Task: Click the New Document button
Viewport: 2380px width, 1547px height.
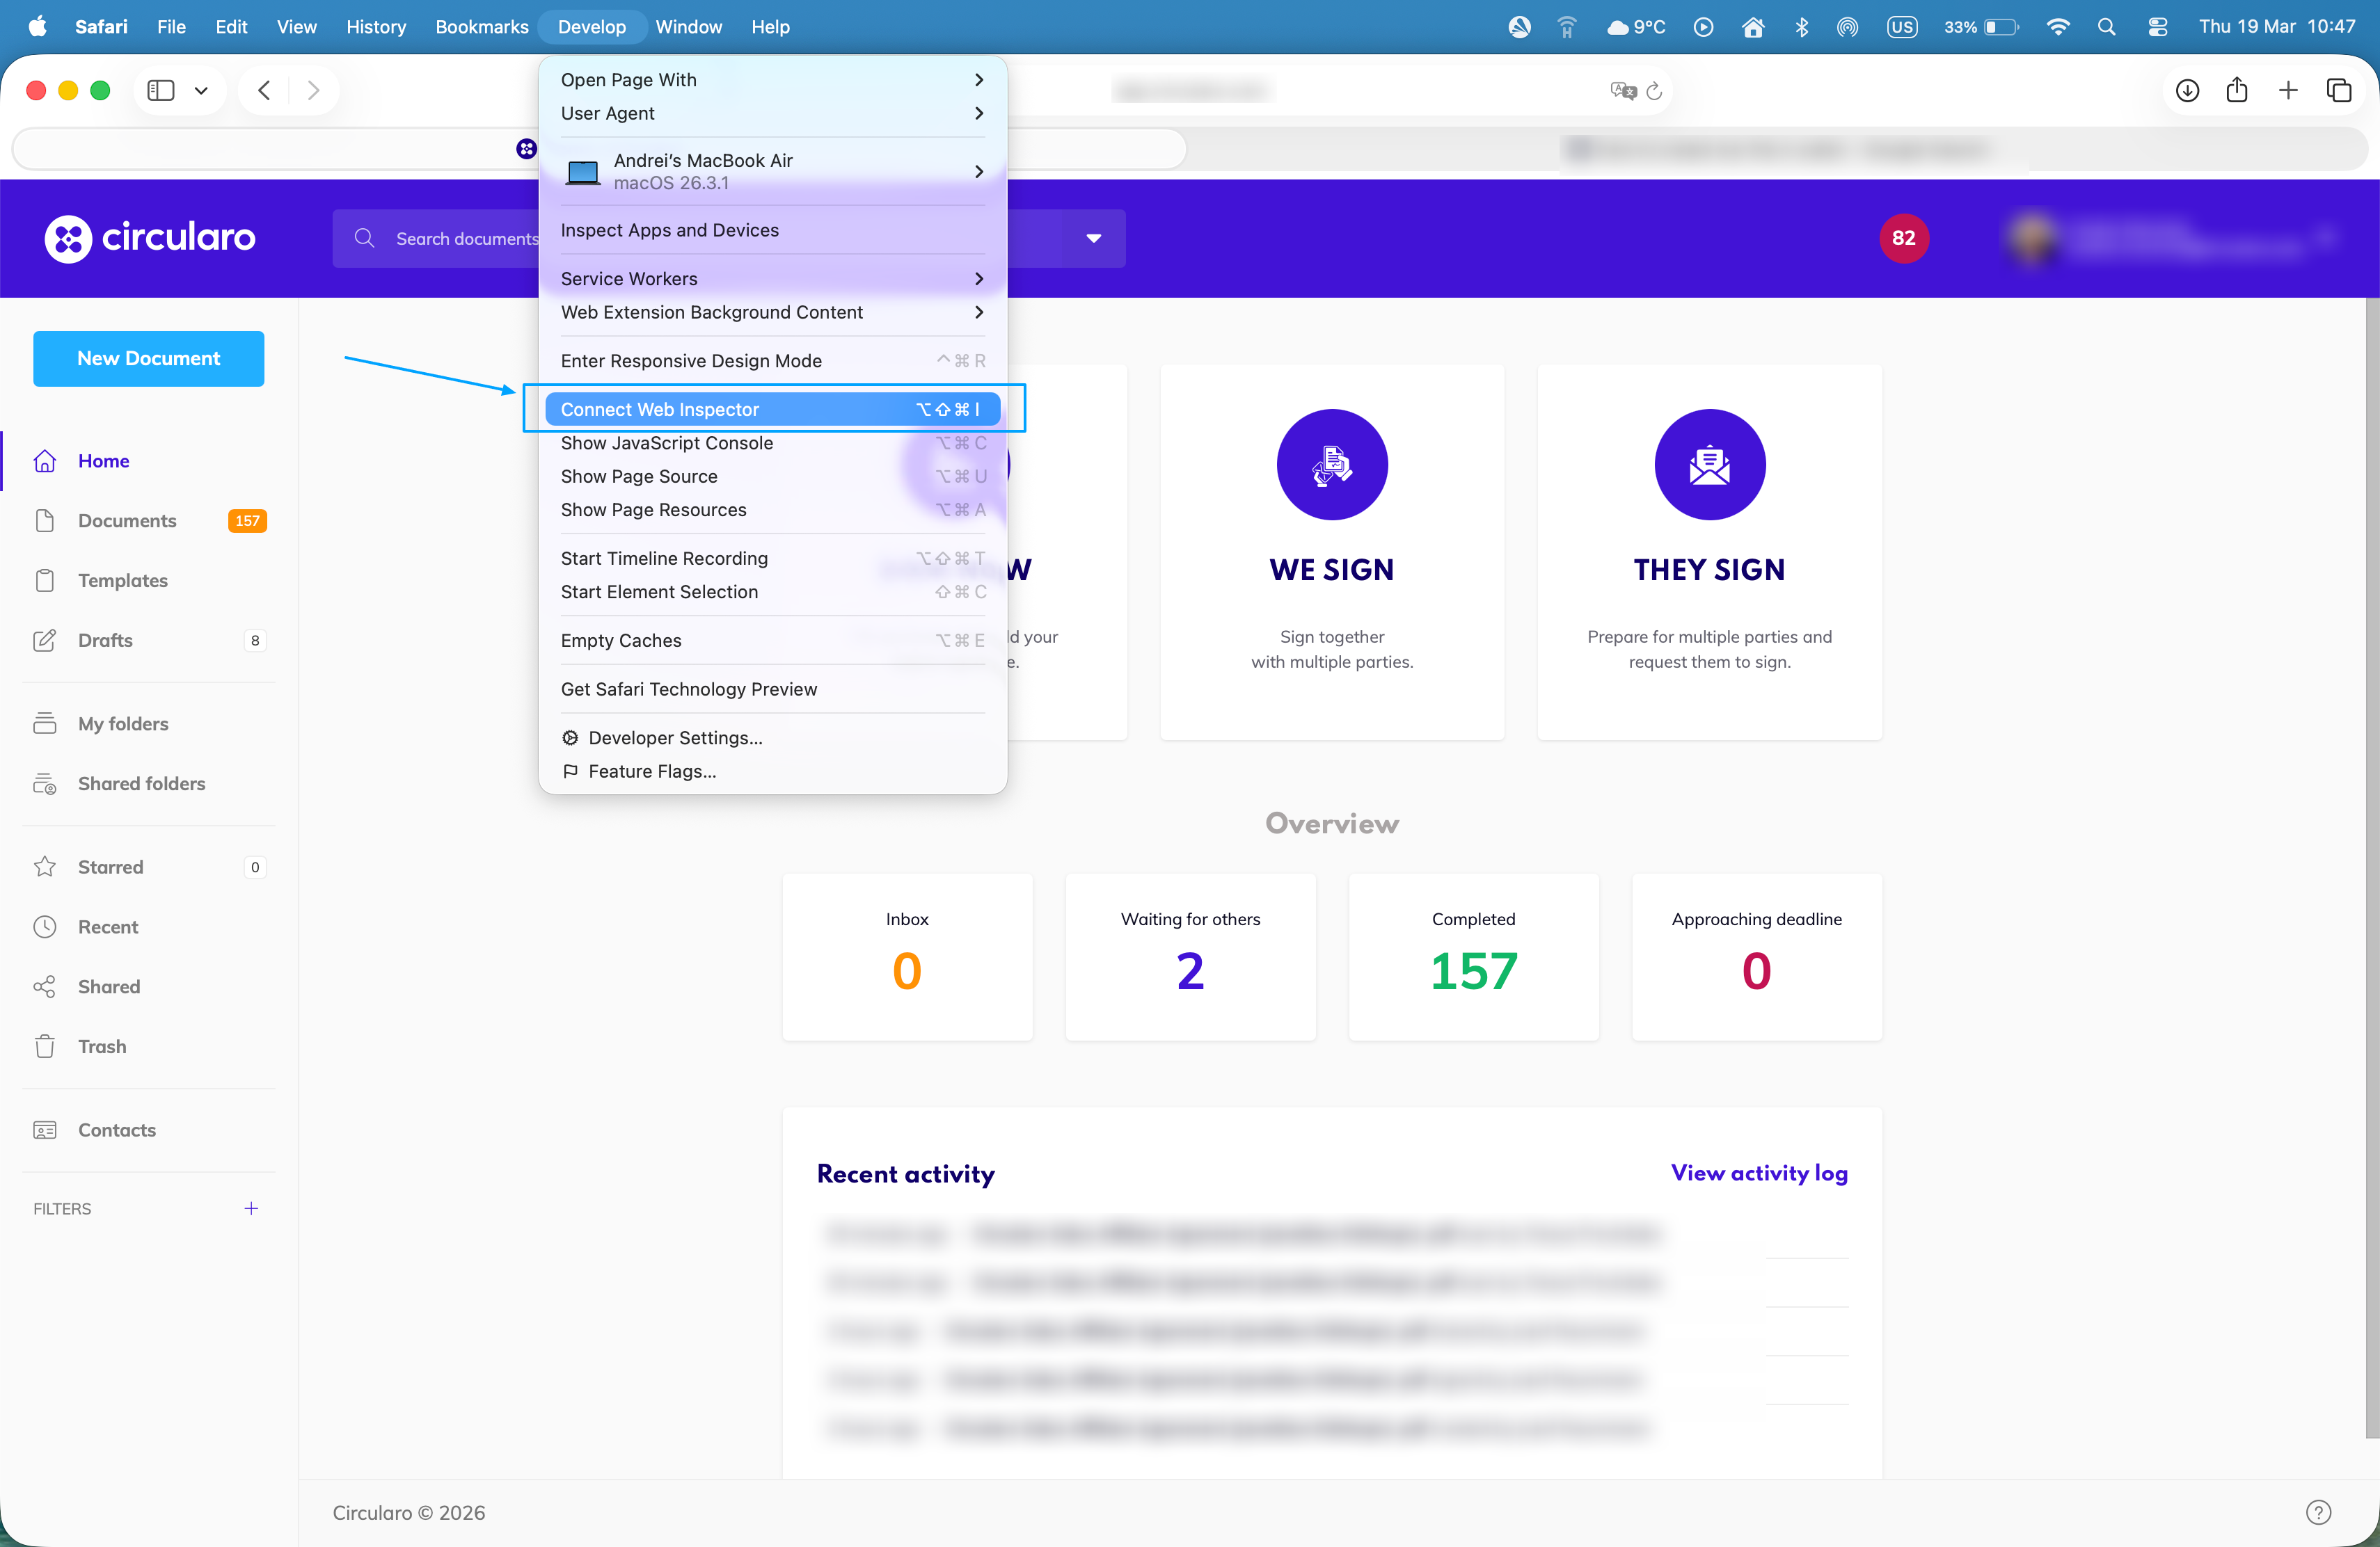Action: point(148,358)
